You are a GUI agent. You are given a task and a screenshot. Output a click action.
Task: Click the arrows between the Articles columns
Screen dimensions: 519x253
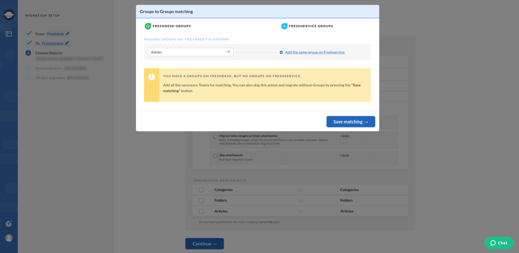300,211
